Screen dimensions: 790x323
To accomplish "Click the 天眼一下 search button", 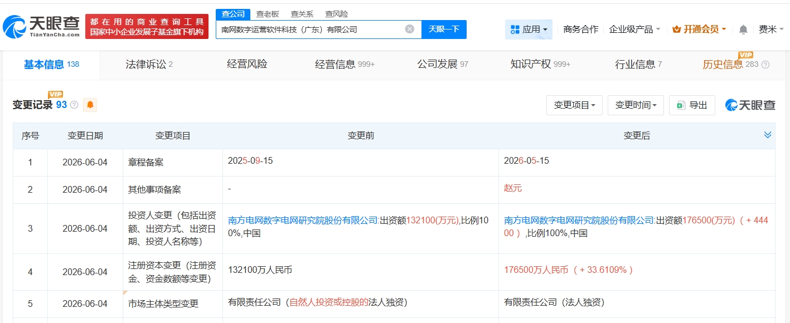I will (x=444, y=29).
